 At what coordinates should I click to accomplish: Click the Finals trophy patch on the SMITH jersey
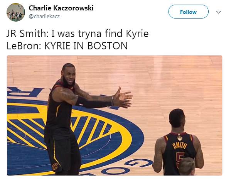[179, 138]
